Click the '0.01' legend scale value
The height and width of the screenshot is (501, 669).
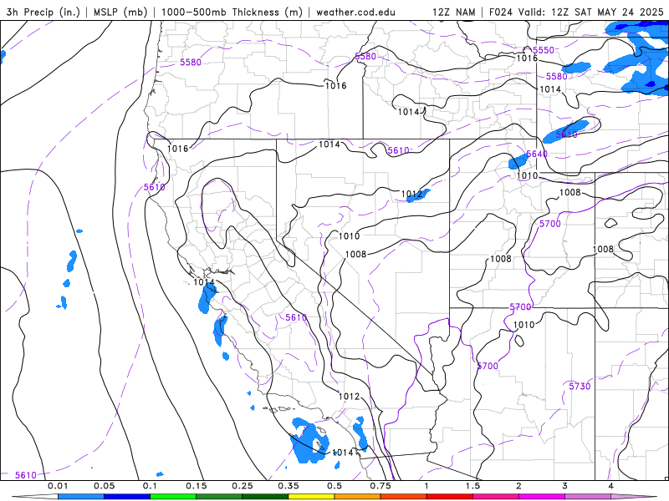[x=58, y=486]
